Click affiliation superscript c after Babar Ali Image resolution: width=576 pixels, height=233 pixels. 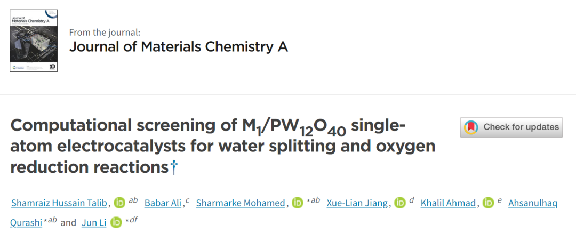point(187,200)
